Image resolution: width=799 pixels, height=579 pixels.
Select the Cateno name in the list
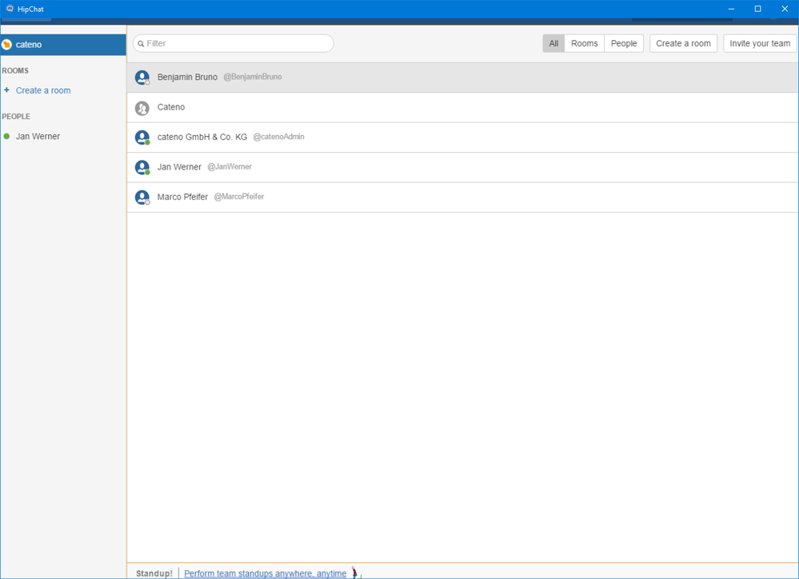click(x=170, y=107)
